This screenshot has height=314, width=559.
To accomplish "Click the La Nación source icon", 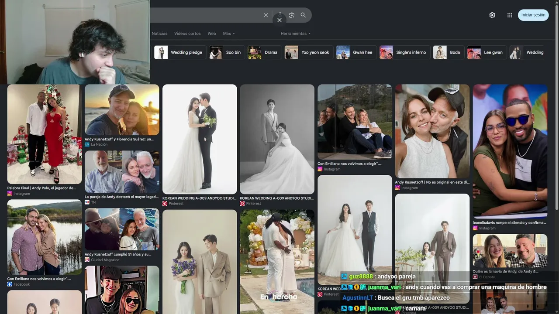I will (87, 144).
